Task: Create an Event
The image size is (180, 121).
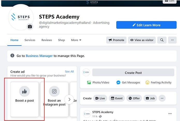Action: pos(117,98)
